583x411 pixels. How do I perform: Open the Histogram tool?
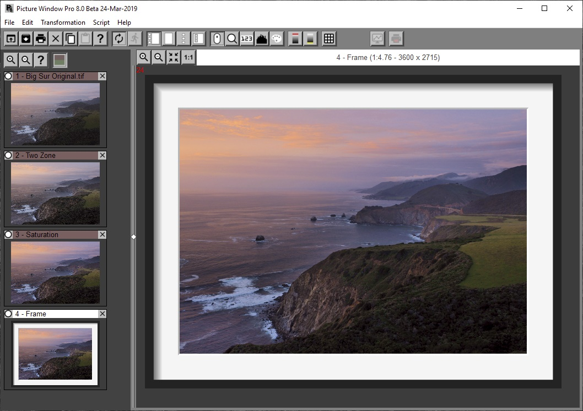coord(261,39)
